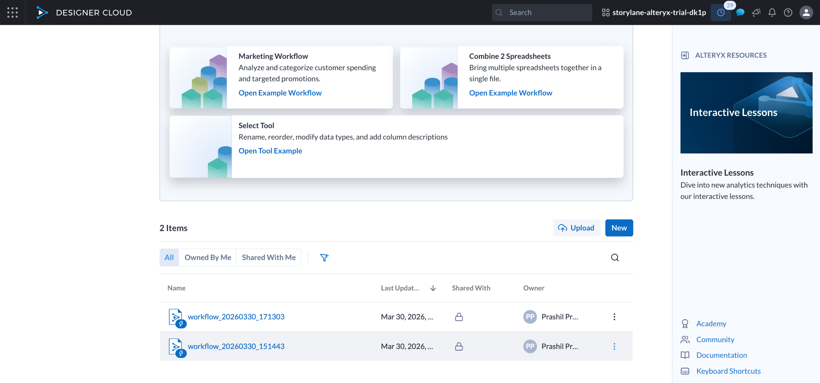
Task: Open options menu for workflow_20260330_171303
Action: pos(614,317)
